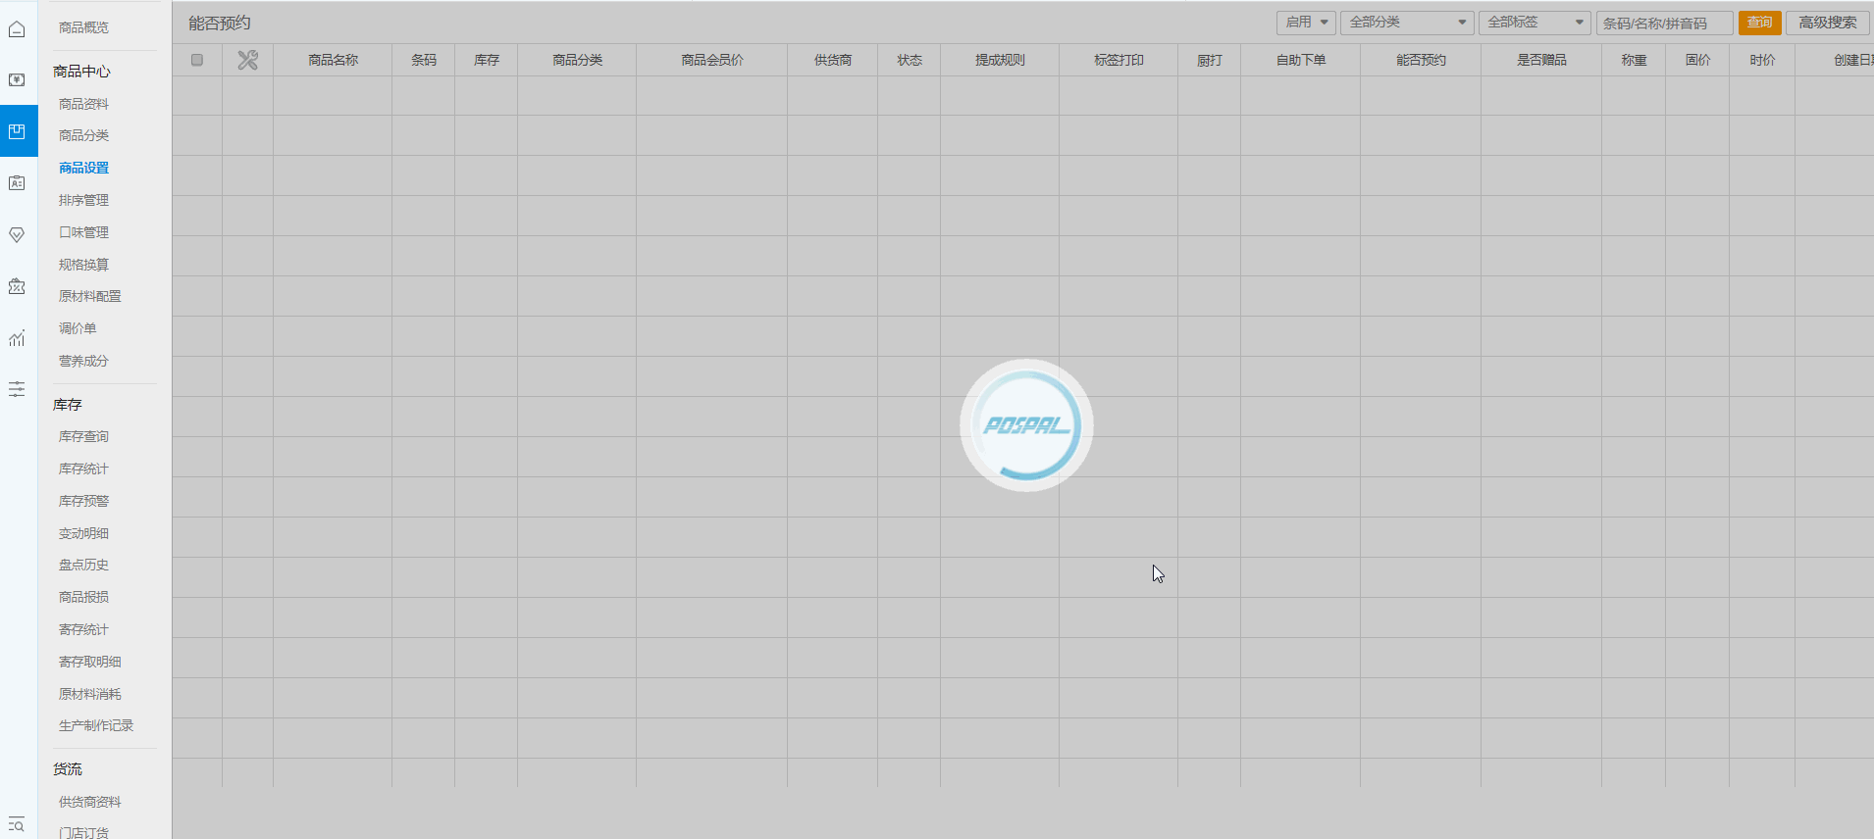The height and width of the screenshot is (839, 1874).
Task: Click the orange 查询 button
Action: 1759,23
